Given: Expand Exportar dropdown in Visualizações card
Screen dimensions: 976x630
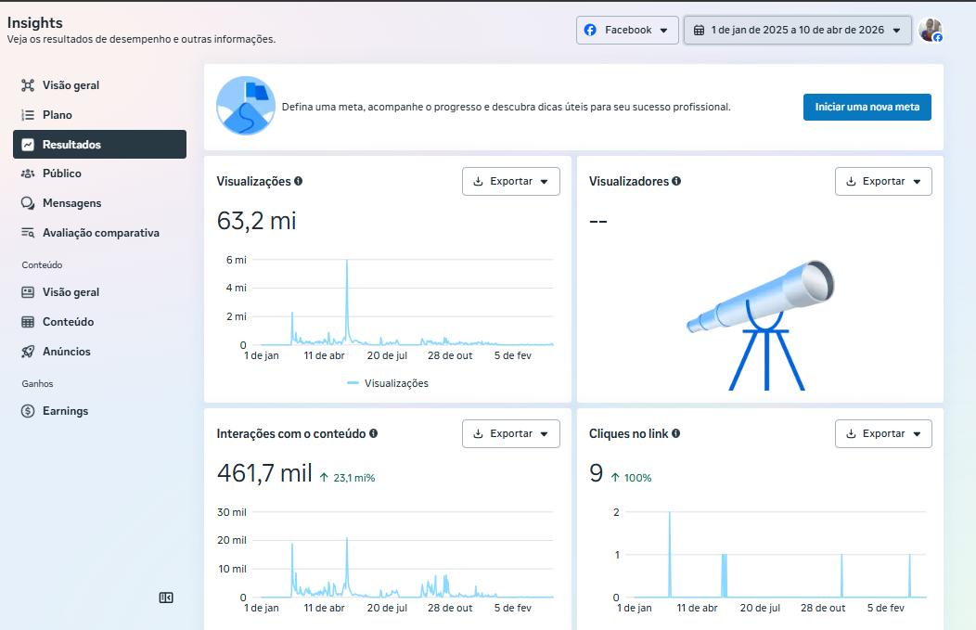Looking at the screenshot, I should [510, 182].
